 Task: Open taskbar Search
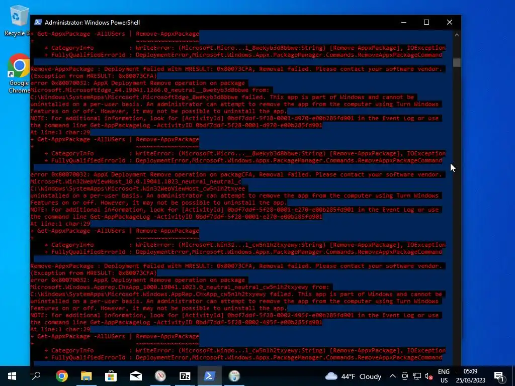tap(36, 376)
